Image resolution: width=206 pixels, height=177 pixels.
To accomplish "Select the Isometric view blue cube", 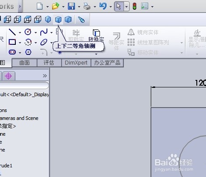I will (x=48, y=19).
